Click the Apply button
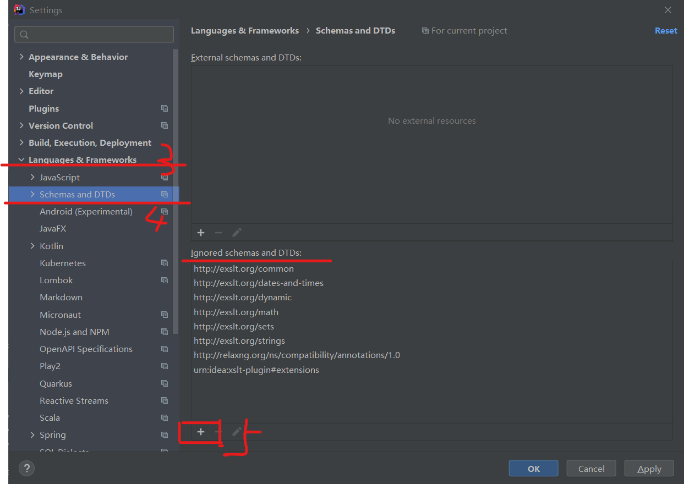Viewport: 684px width, 484px height. coord(649,469)
